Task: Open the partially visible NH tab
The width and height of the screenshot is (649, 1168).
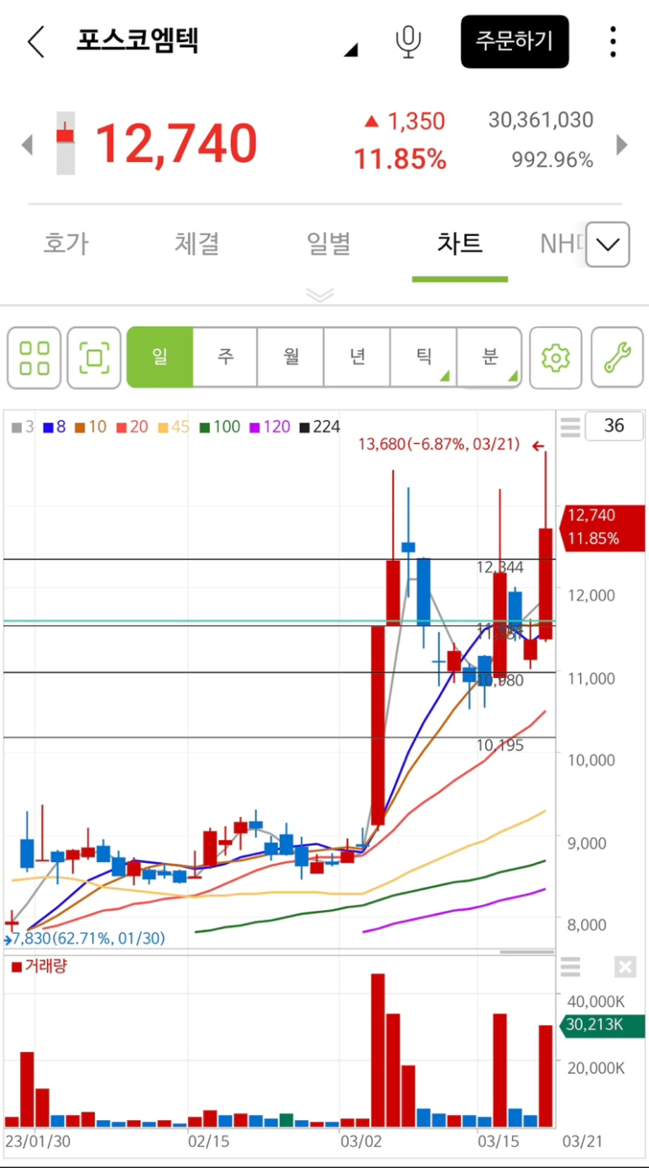Action: pos(561,244)
